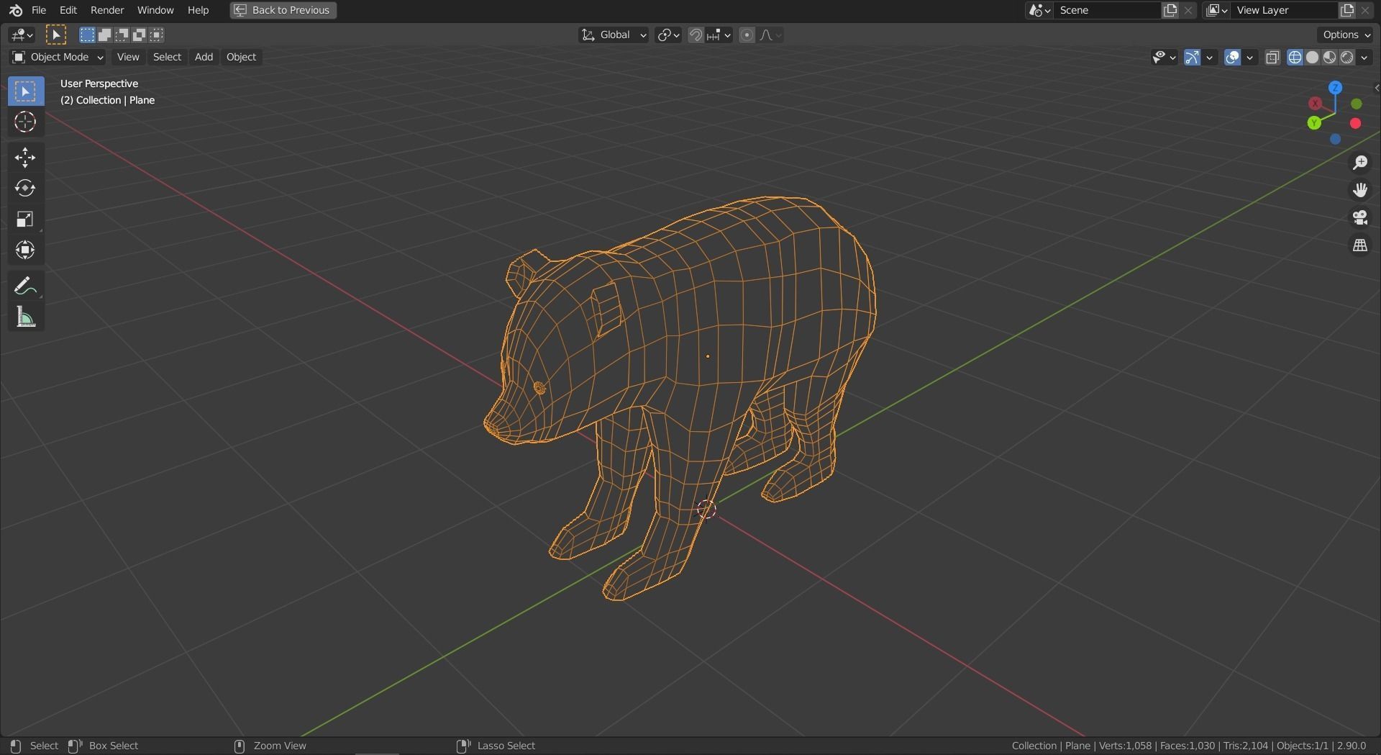Open the overlays settings dropdown arrow

pos(1250,57)
